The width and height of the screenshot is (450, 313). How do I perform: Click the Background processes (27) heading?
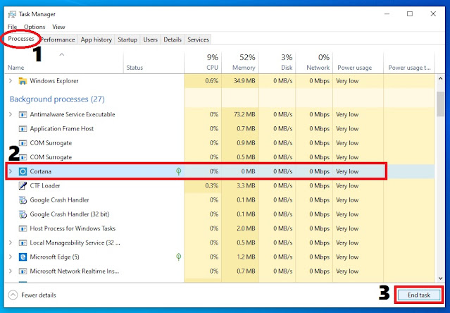tap(57, 99)
